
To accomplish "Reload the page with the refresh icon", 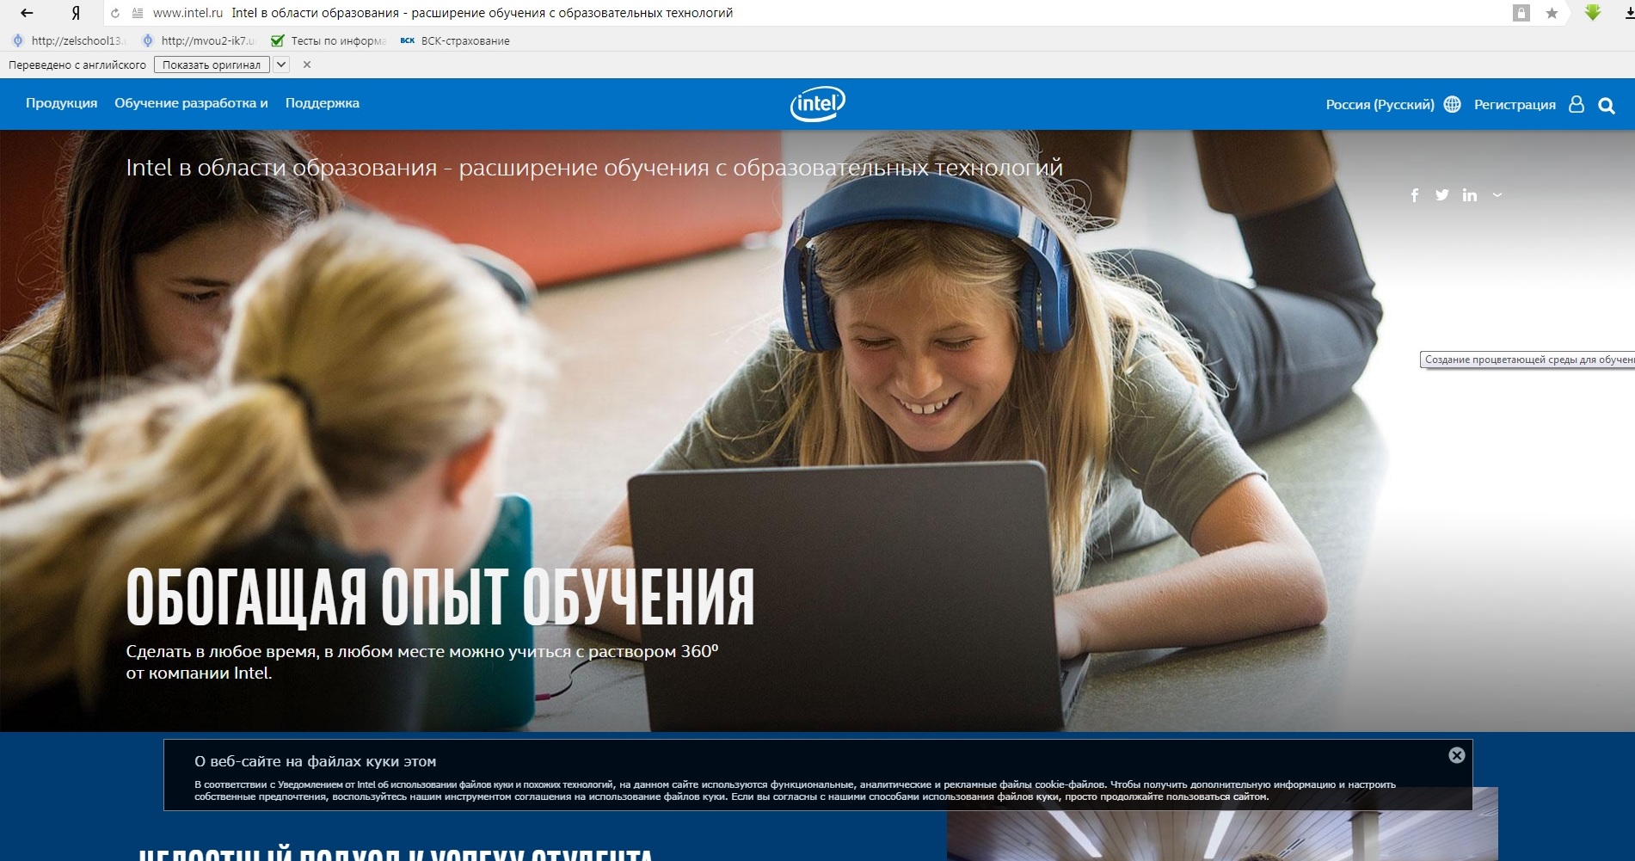I will (115, 13).
